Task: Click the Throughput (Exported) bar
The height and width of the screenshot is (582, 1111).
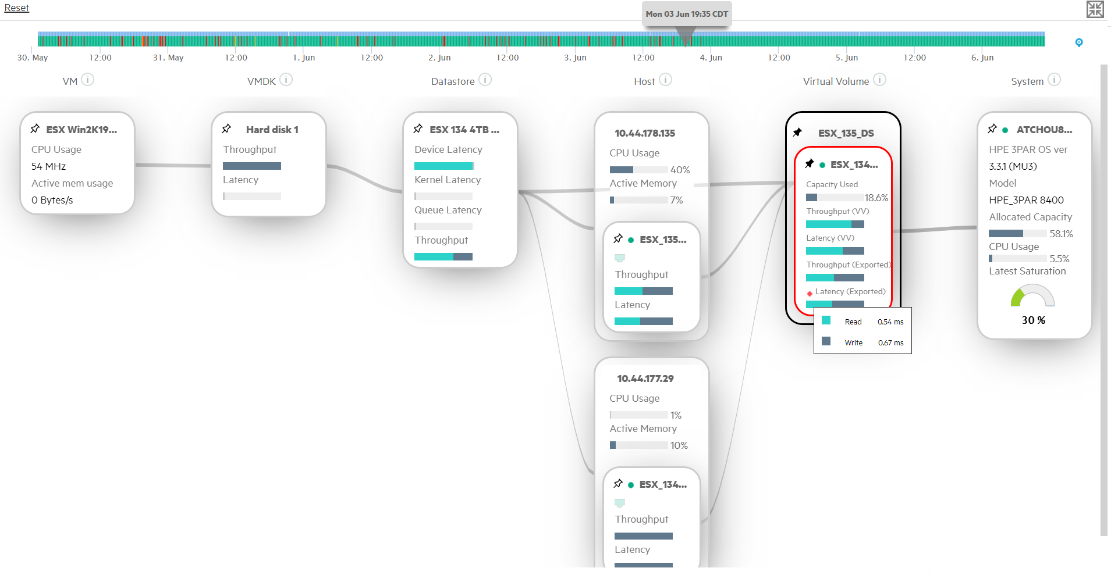Action: tap(835, 278)
